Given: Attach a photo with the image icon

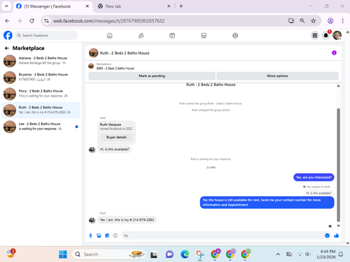Looking at the screenshot, I should (99, 235).
